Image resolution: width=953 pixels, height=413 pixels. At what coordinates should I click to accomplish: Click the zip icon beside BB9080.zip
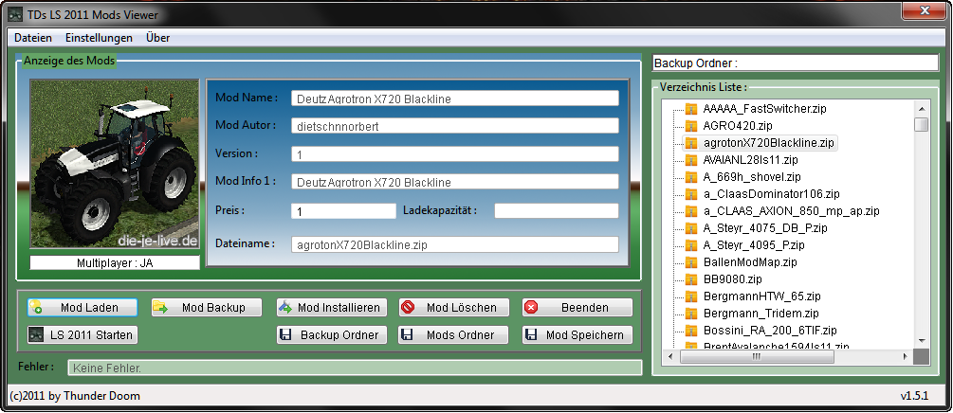coord(691,279)
